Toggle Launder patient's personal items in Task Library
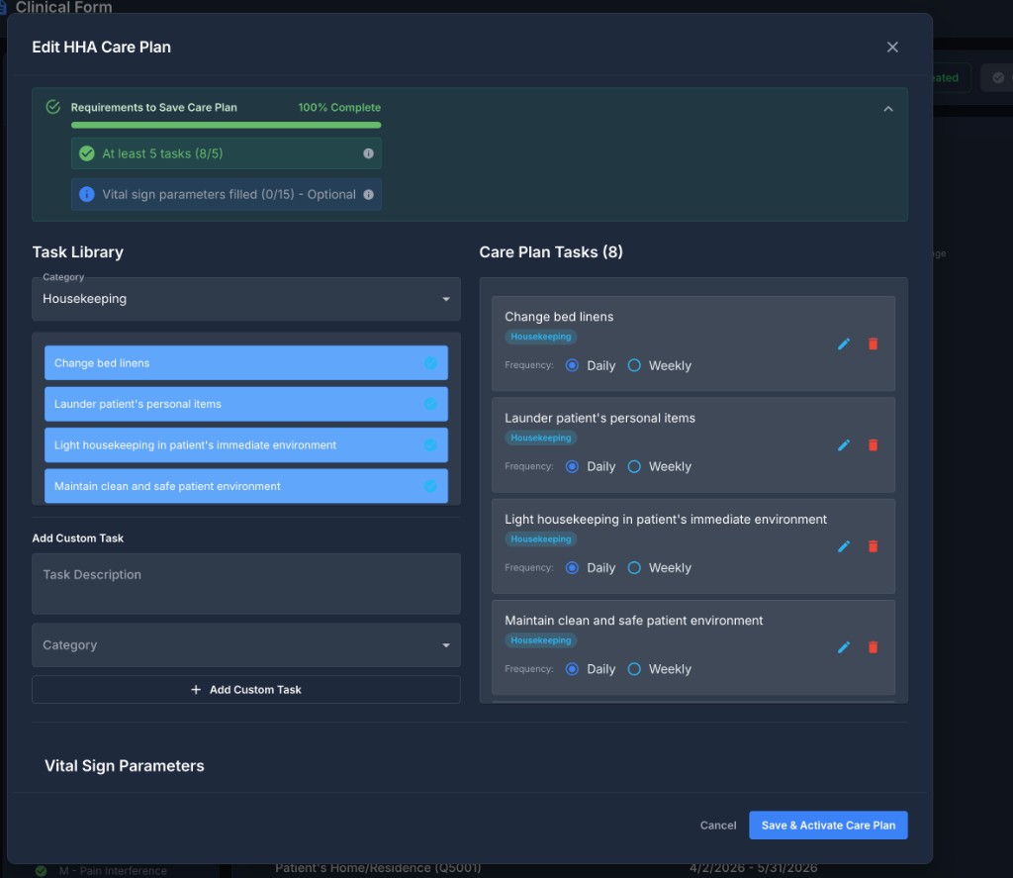Viewport: 1013px width, 878px height. [x=246, y=404]
